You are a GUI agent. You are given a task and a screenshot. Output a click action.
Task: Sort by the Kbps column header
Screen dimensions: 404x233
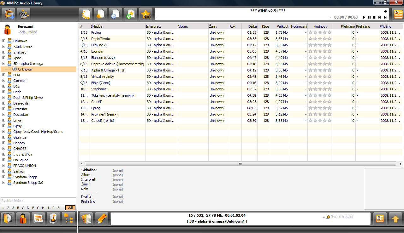264,26
